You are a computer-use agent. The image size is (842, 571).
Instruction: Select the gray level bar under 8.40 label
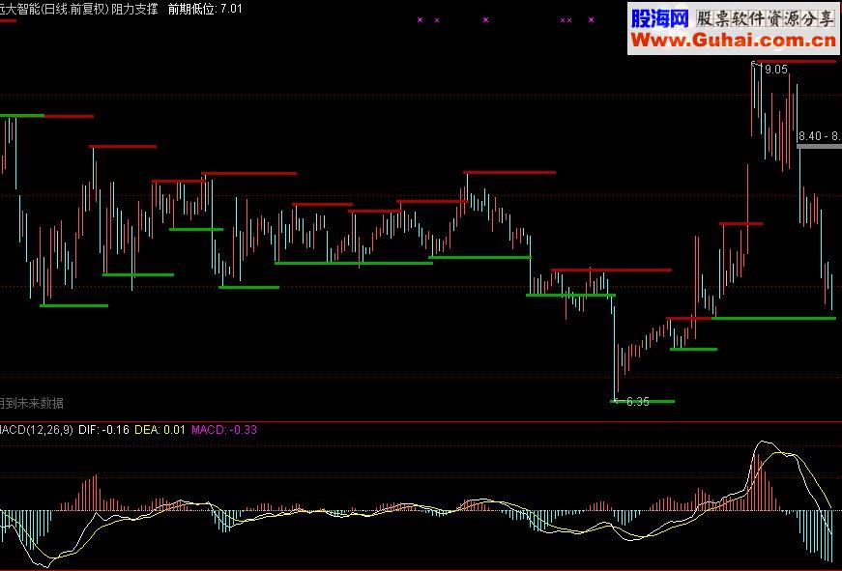819,146
